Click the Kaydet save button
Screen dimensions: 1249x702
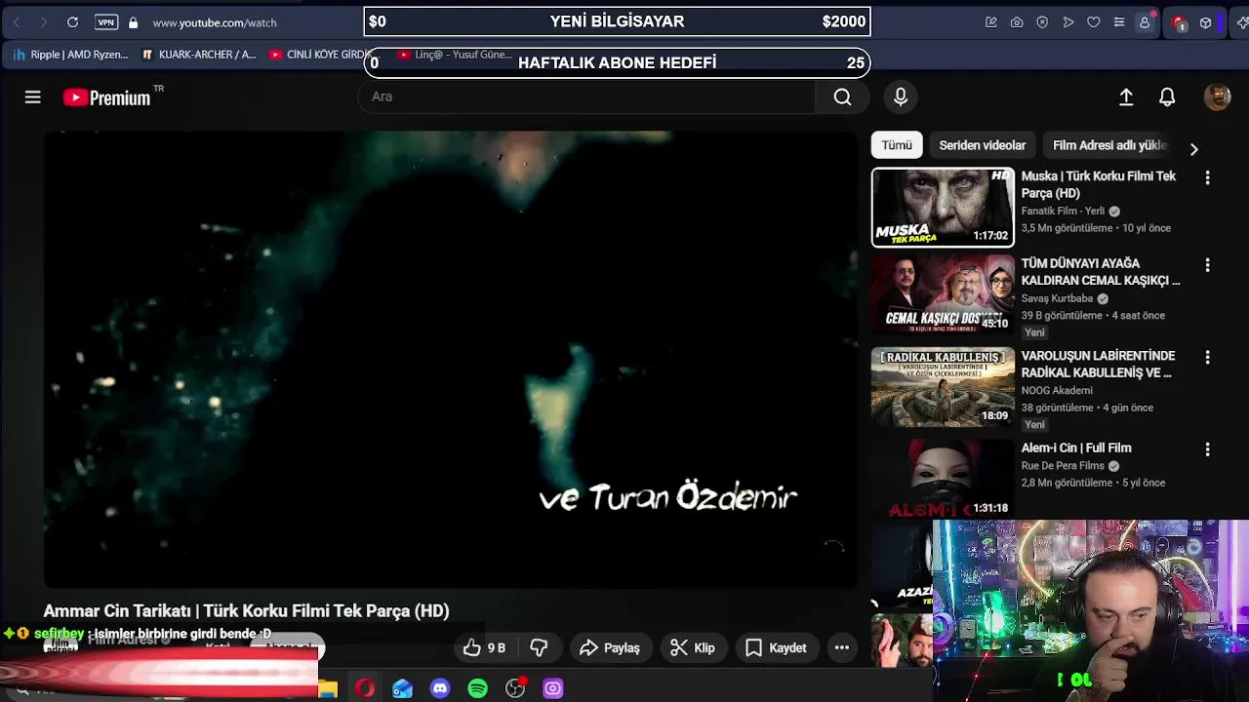pyautogui.click(x=777, y=647)
